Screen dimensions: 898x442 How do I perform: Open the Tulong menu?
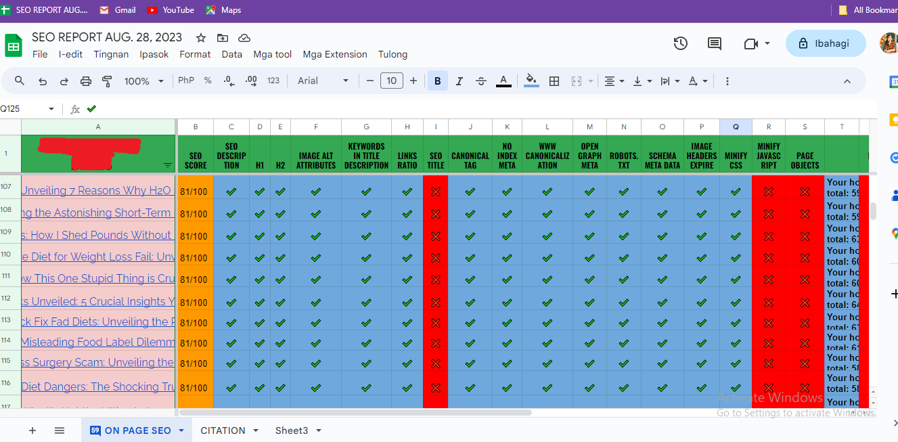click(392, 54)
